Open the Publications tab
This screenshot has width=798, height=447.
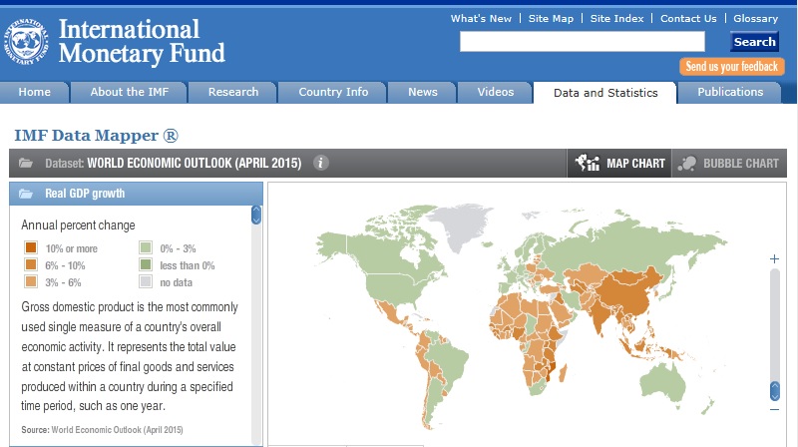click(x=730, y=92)
